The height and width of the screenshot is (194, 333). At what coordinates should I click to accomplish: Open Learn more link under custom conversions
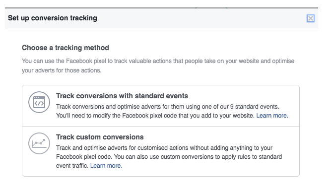(x=106, y=166)
